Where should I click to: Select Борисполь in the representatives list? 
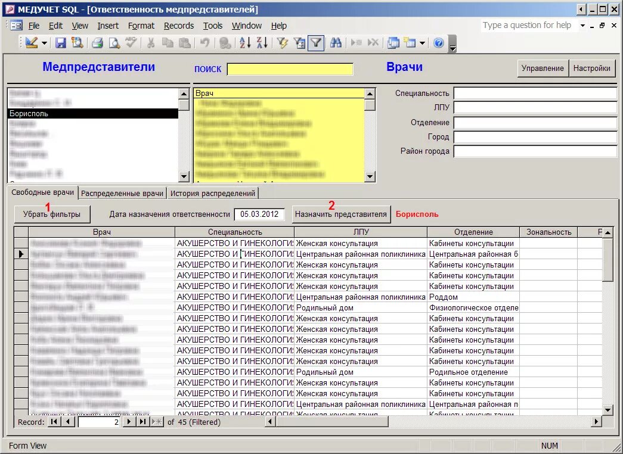[93, 113]
